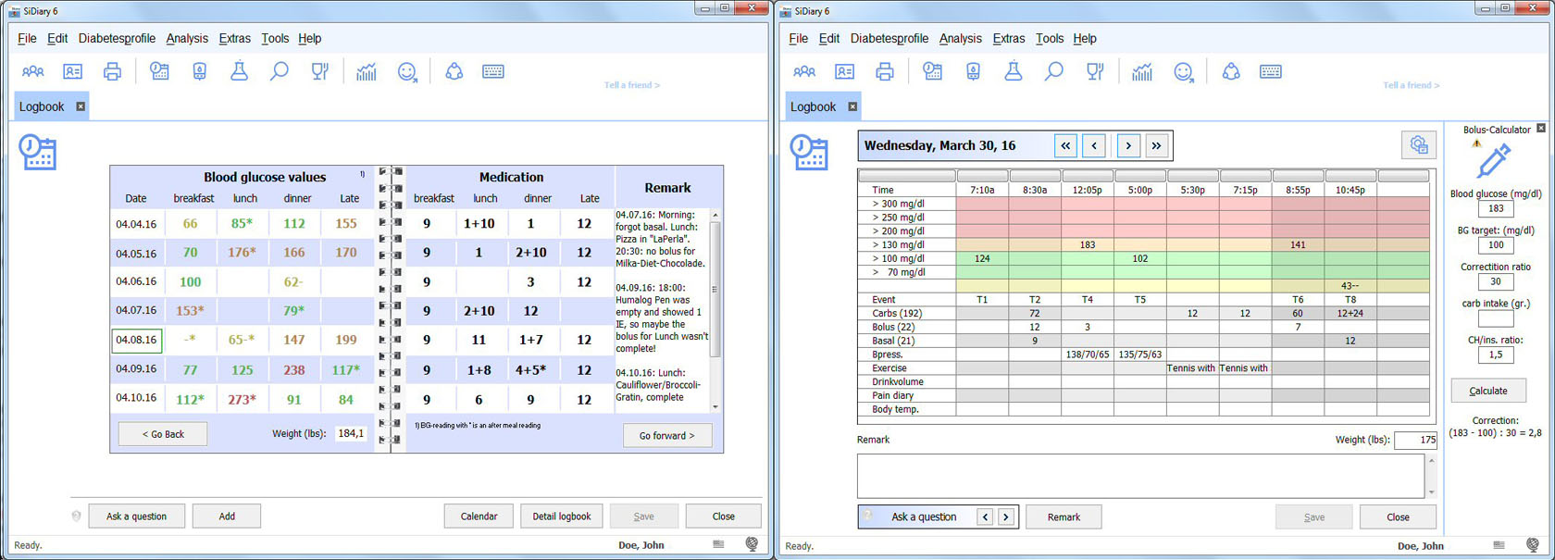Open the Analysis menu in right window
The width and height of the screenshot is (1555, 560).
(960, 38)
